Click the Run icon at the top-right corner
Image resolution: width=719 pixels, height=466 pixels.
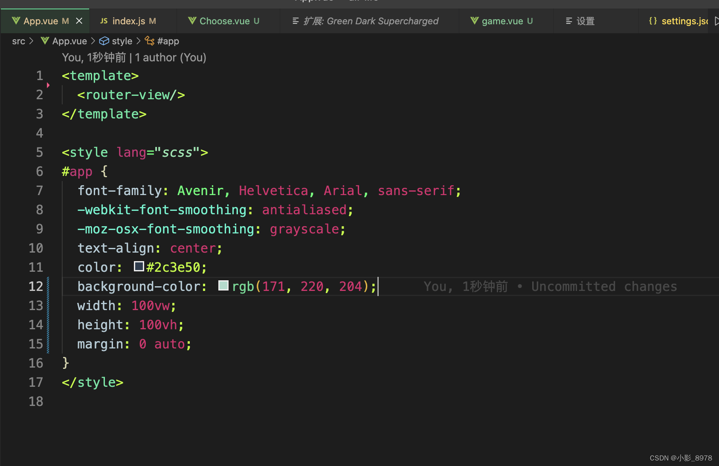pos(716,21)
